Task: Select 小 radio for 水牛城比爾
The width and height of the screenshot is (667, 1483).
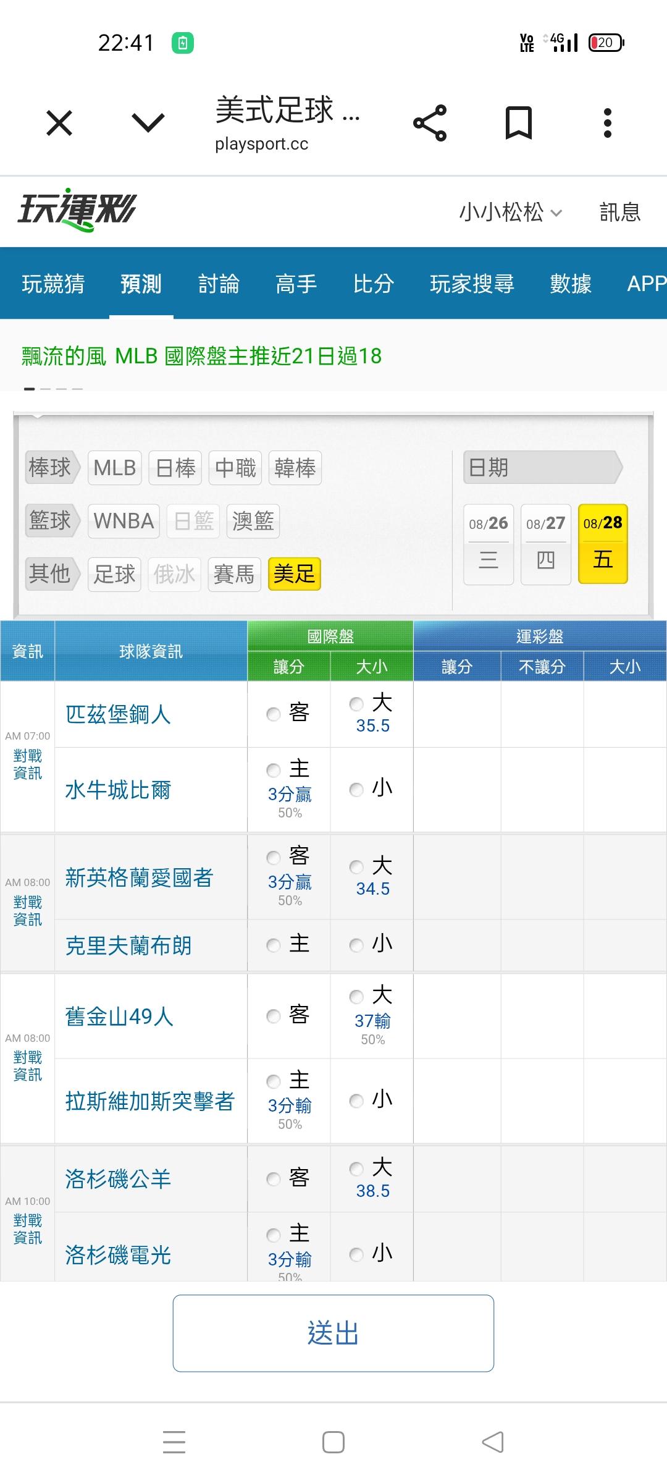Action: (x=356, y=789)
